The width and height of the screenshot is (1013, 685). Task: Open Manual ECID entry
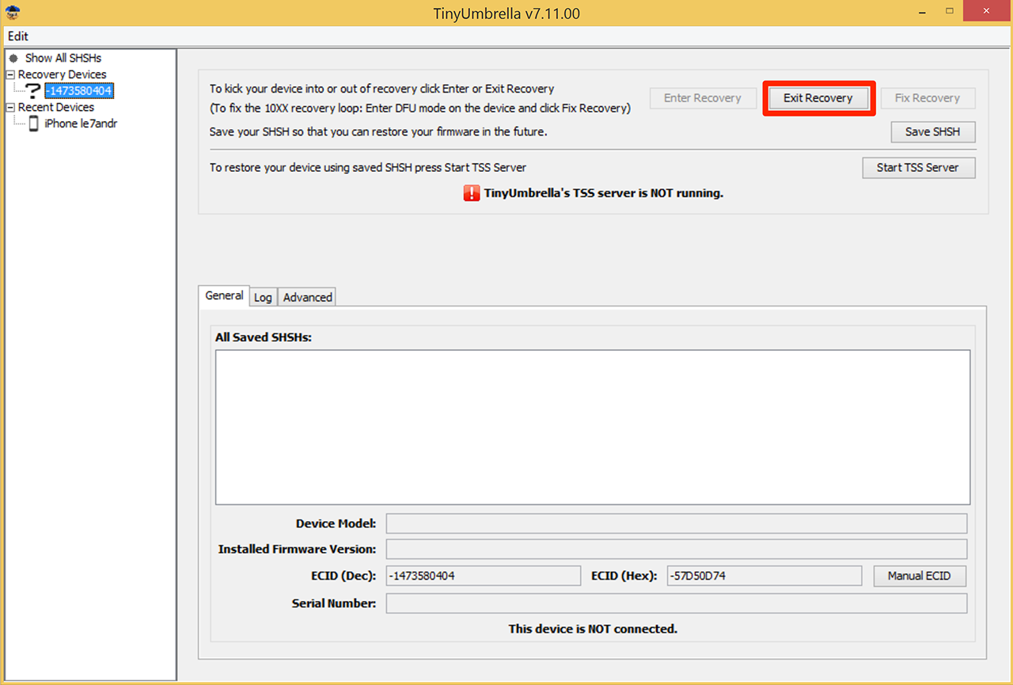[919, 576]
